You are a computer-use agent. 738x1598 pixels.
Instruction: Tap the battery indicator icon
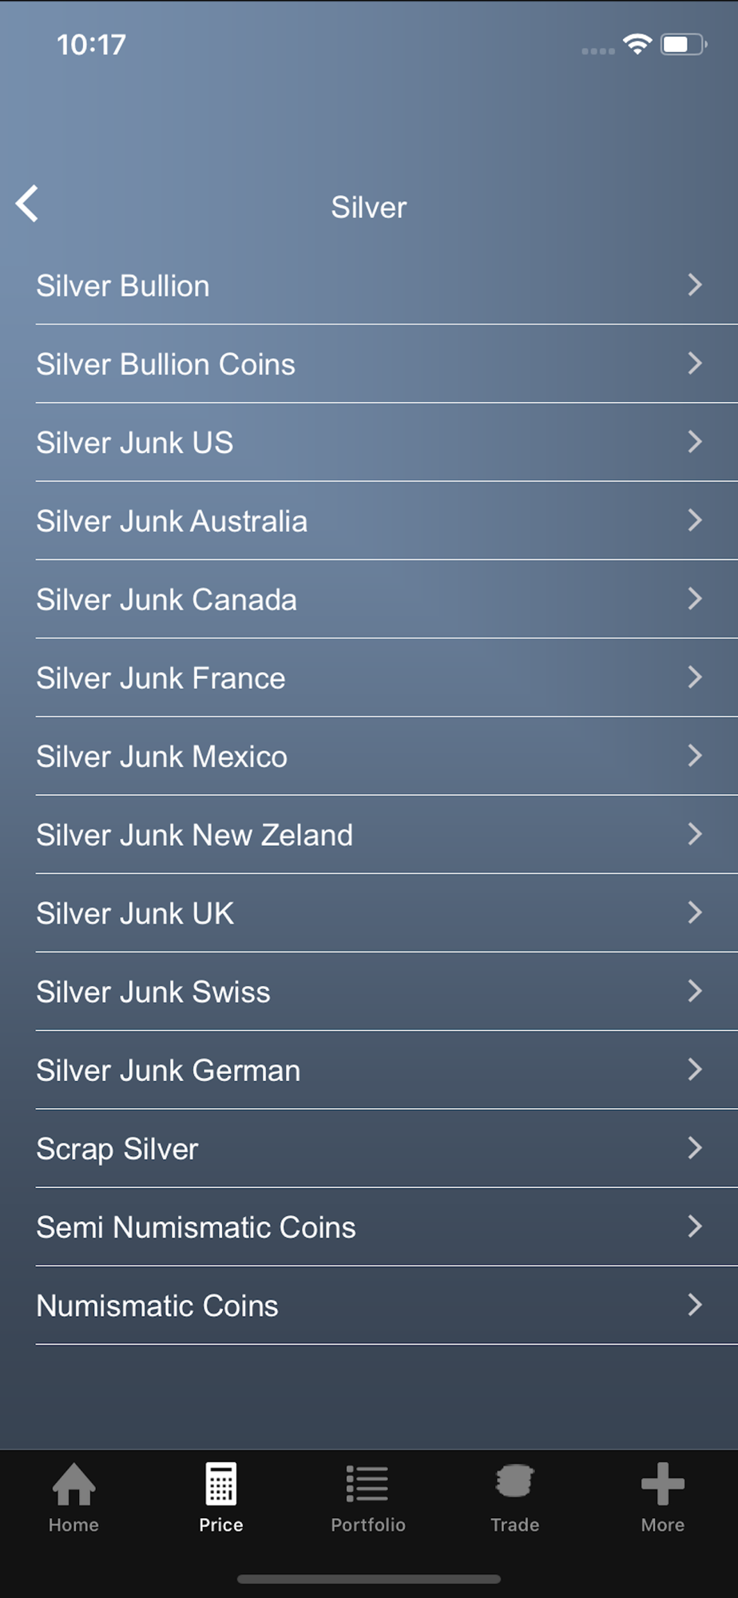tap(683, 45)
